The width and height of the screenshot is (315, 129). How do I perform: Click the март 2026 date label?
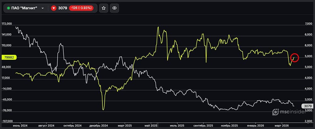282,126
